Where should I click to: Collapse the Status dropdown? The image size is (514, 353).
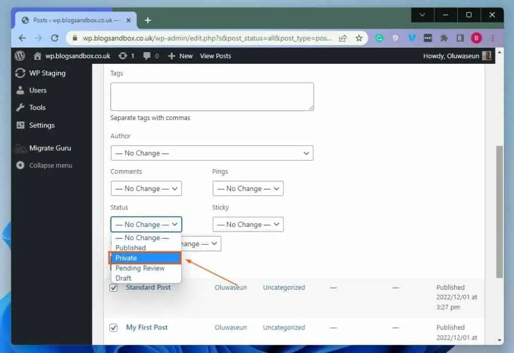pos(146,224)
